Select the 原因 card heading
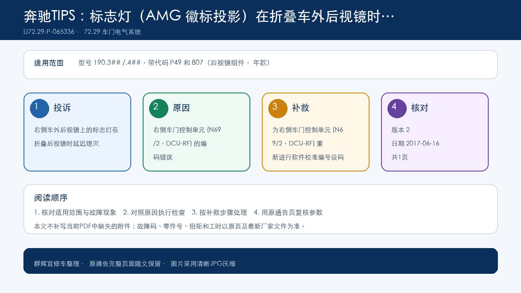The width and height of the screenshot is (521, 293). point(181,108)
